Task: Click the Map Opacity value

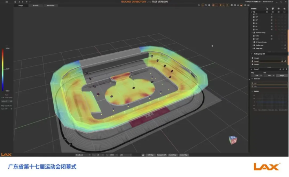Action: tap(11, 106)
